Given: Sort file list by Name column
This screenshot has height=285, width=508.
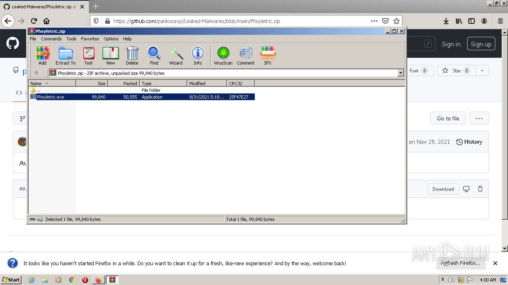Looking at the screenshot, I should point(52,84).
